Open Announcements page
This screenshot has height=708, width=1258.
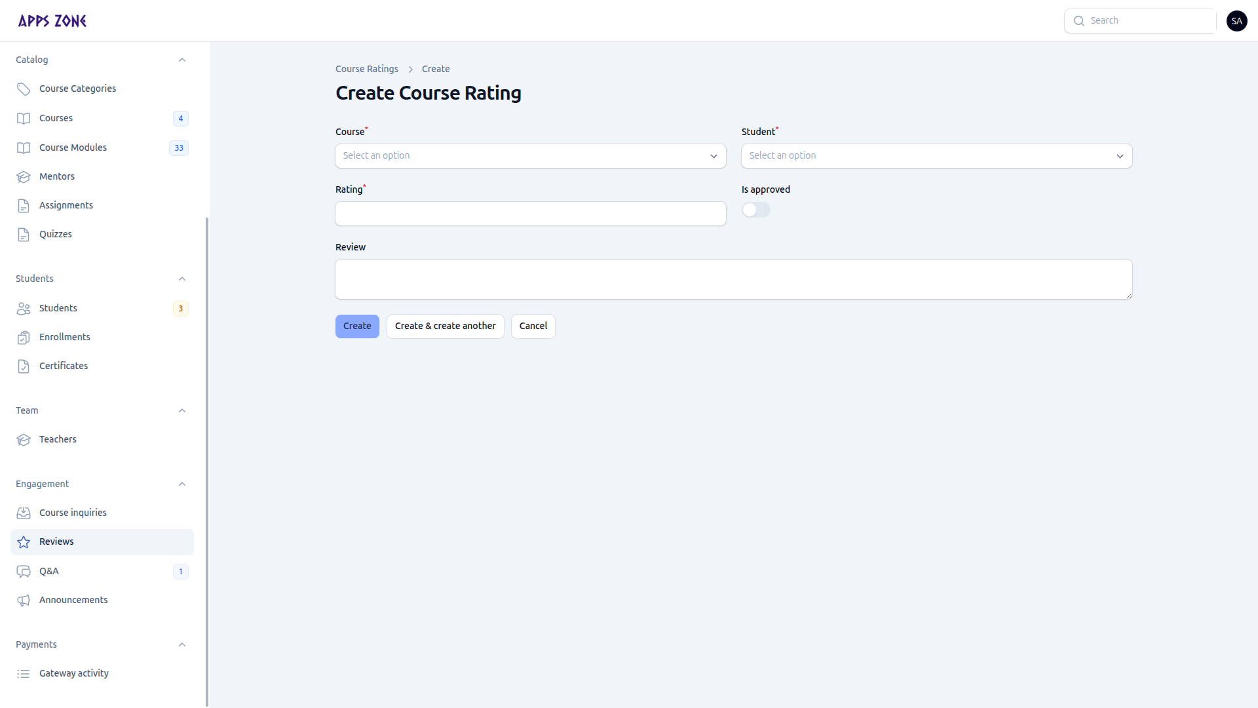click(102, 600)
